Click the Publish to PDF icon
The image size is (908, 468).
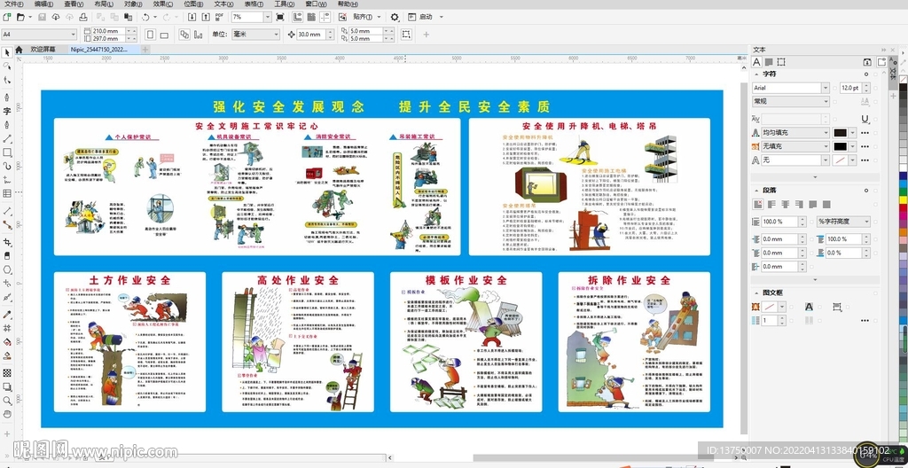(x=217, y=17)
